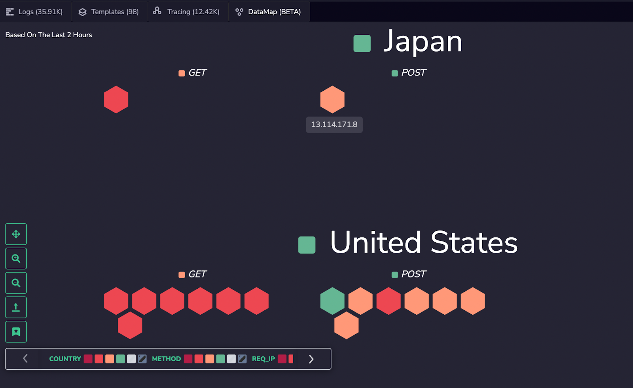The width and height of the screenshot is (633, 388).
Task: Click the 13.114.171.8 IP tooltip
Action: tap(334, 124)
